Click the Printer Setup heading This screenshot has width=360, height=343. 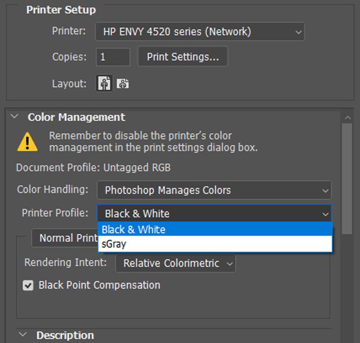click(x=61, y=10)
